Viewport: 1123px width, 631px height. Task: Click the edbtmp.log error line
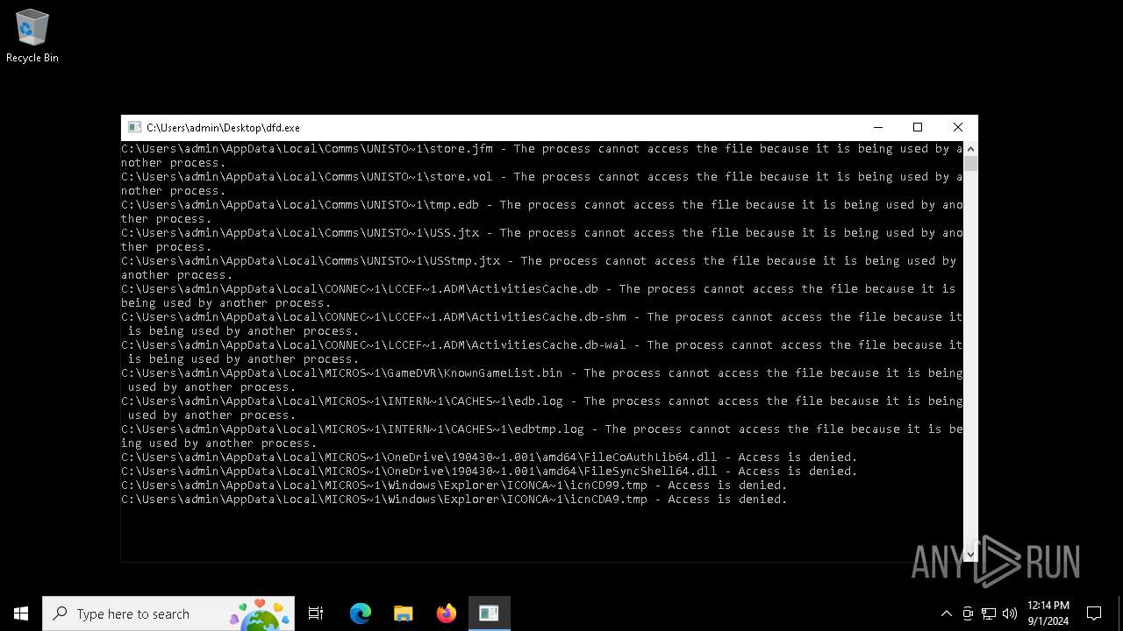pyautogui.click(x=541, y=436)
